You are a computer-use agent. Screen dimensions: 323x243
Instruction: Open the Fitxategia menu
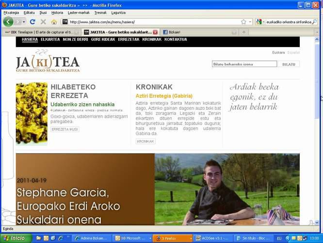11,13
